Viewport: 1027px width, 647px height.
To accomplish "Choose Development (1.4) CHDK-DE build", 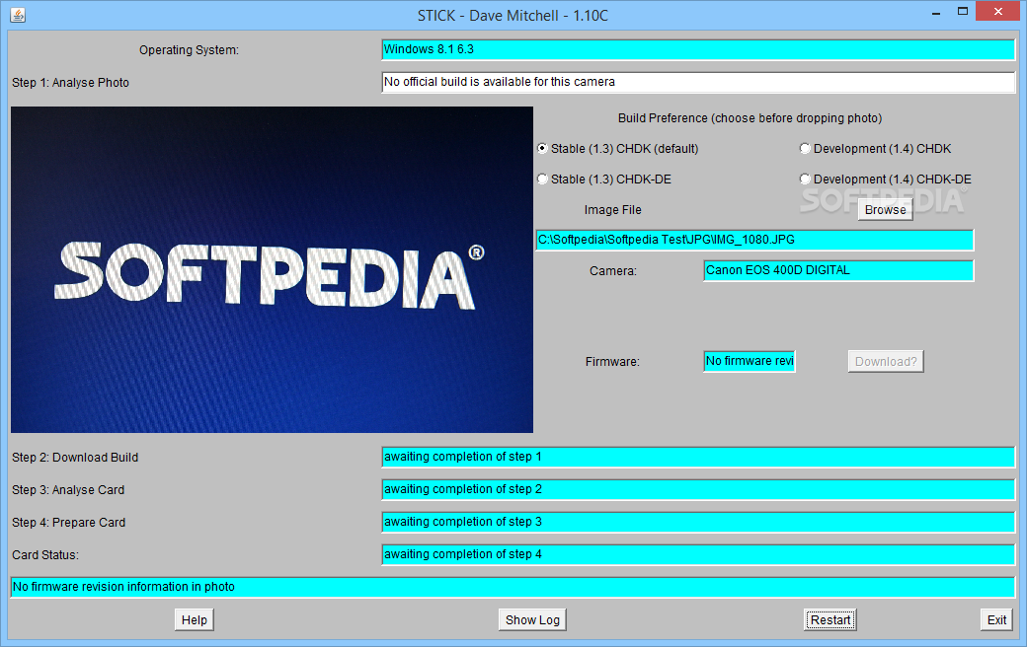I will 886,180.
